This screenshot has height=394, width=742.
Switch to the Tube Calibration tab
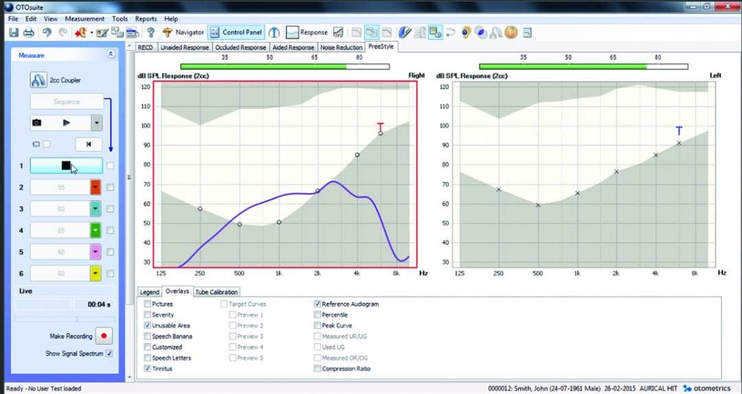point(216,292)
